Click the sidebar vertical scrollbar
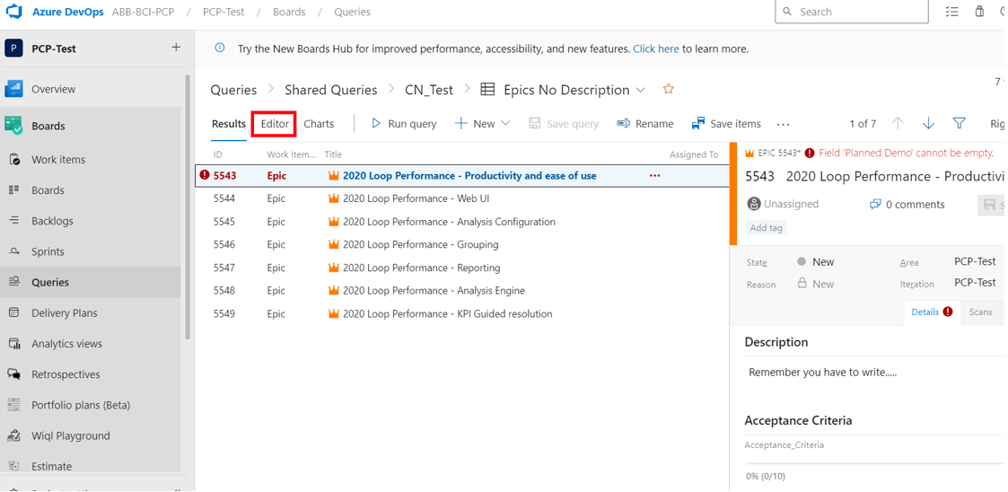1008x492 pixels. coord(187,206)
